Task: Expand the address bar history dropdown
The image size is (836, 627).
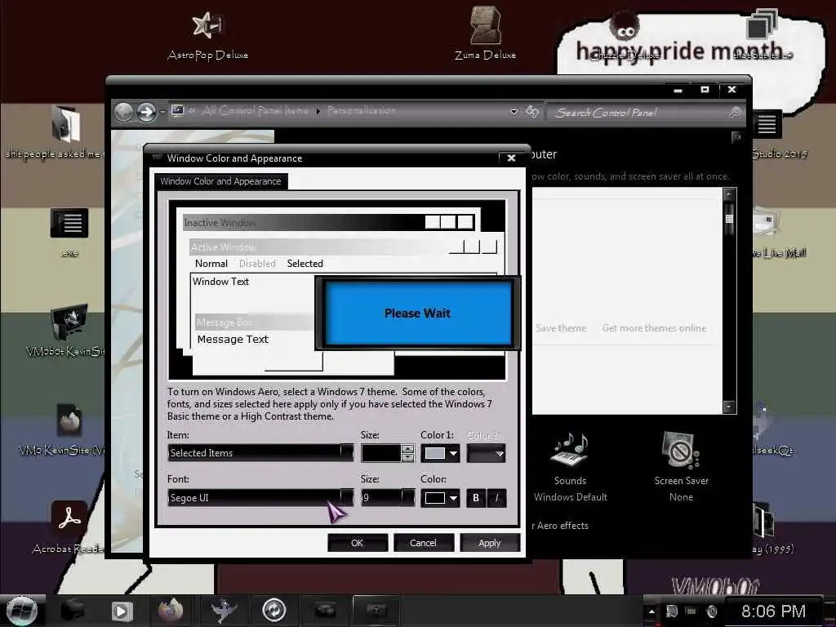Action: pyautogui.click(x=514, y=112)
